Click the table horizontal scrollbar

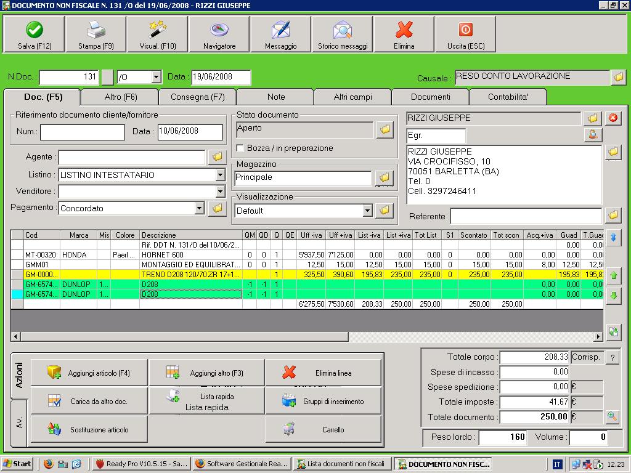(x=185, y=337)
